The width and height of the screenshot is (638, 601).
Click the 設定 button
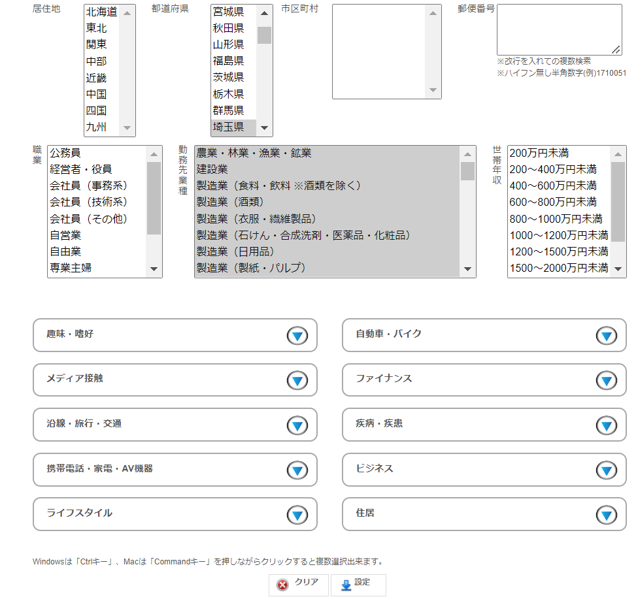coord(358,585)
